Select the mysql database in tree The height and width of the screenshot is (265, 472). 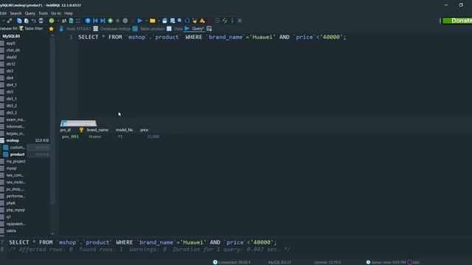pos(12,169)
